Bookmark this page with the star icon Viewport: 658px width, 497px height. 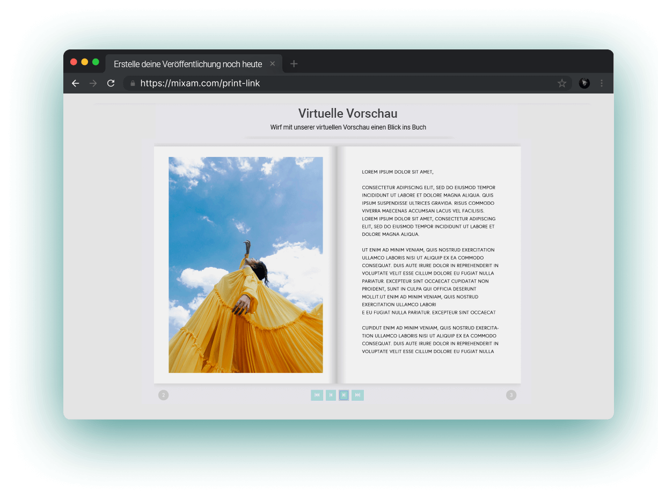coord(562,83)
